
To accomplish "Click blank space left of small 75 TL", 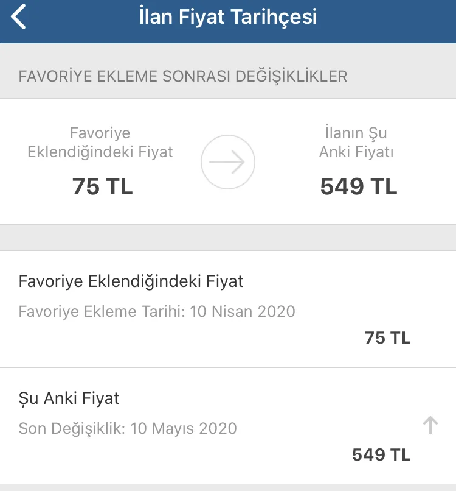I will point(182,338).
